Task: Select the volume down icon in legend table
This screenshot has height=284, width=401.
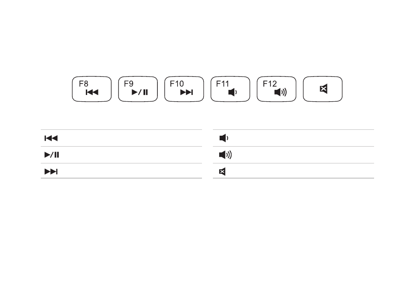Action: (x=224, y=138)
